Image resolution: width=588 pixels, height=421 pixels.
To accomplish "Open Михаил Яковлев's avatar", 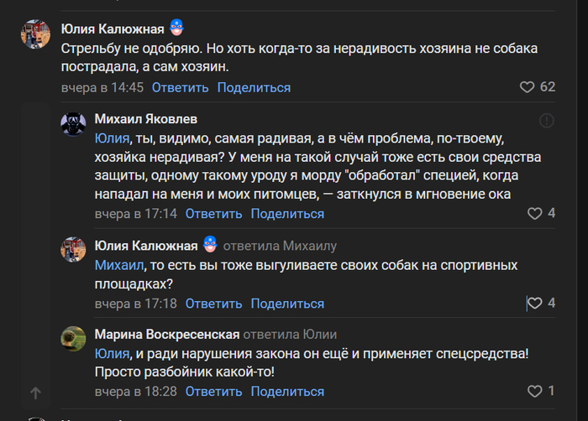I will click(x=74, y=125).
